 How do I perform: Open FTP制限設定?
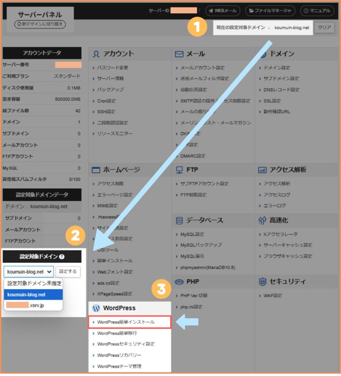(193, 195)
